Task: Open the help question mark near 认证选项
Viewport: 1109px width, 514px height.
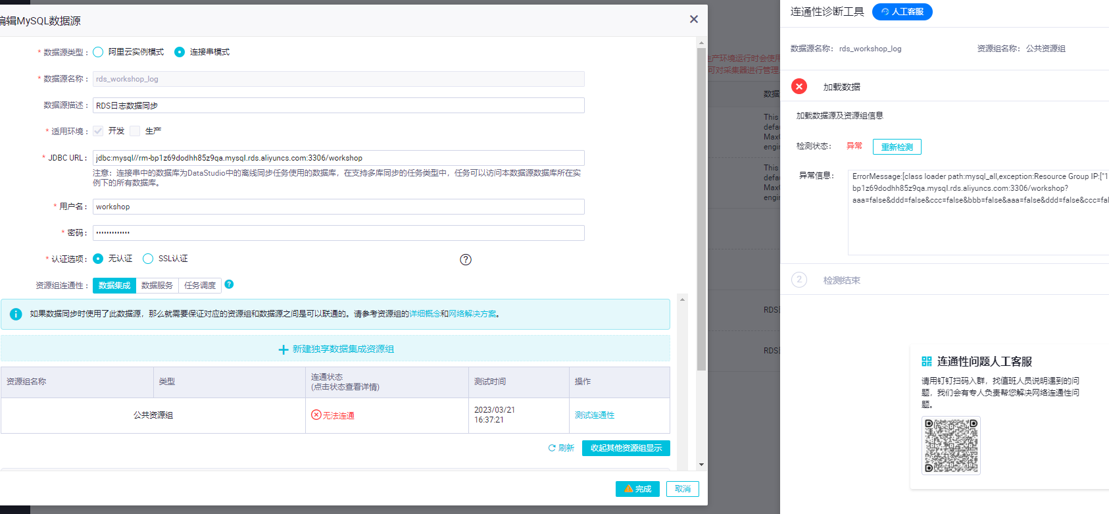Action: [x=466, y=259]
